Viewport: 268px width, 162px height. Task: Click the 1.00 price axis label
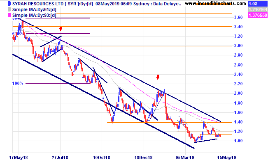point(238,141)
